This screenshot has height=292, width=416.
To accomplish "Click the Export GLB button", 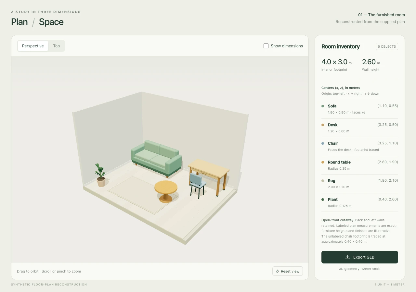I will click(360, 257).
